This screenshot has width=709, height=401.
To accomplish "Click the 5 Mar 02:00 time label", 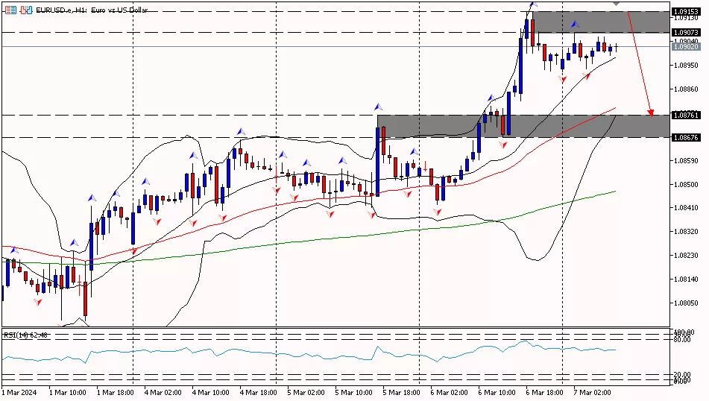I will (306, 392).
